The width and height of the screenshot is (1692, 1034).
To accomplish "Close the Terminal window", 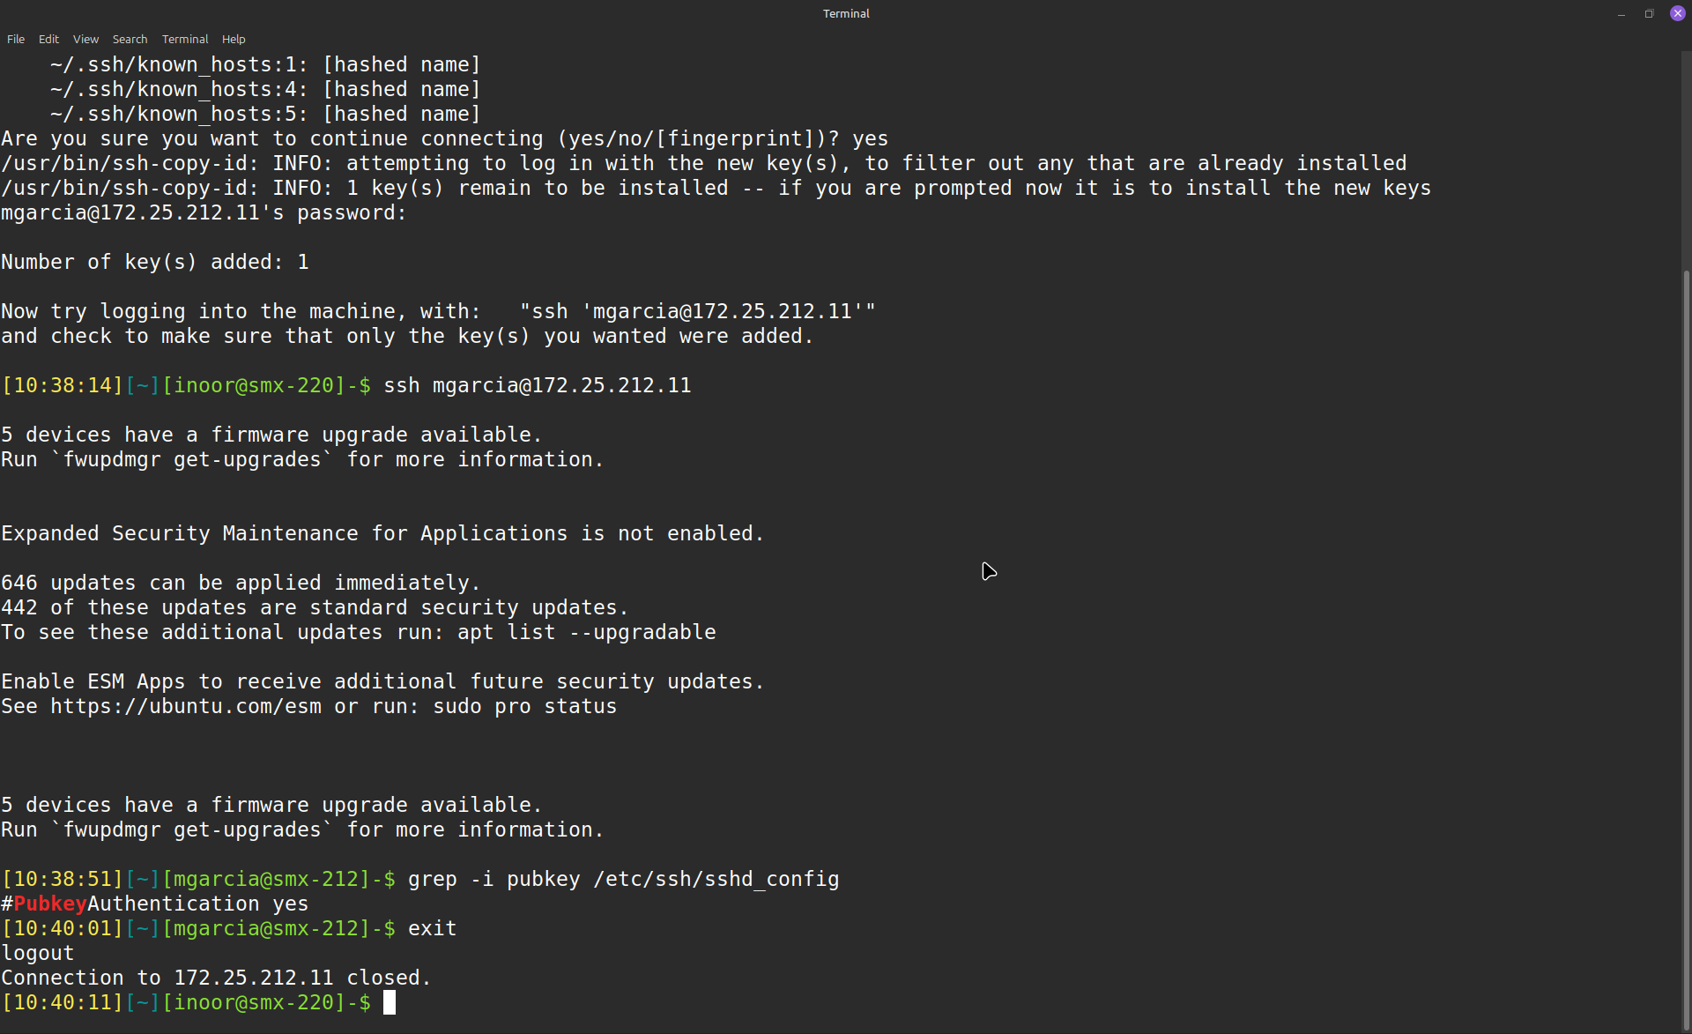I will tap(1677, 13).
